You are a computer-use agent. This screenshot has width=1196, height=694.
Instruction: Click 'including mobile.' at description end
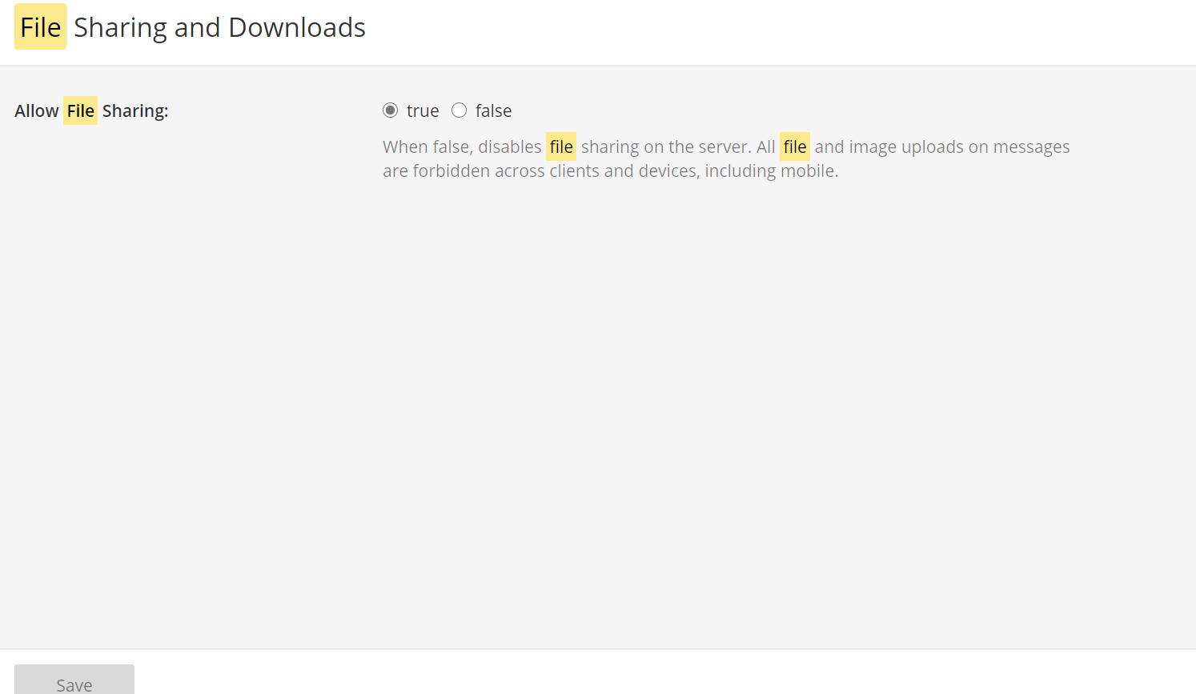tap(772, 171)
